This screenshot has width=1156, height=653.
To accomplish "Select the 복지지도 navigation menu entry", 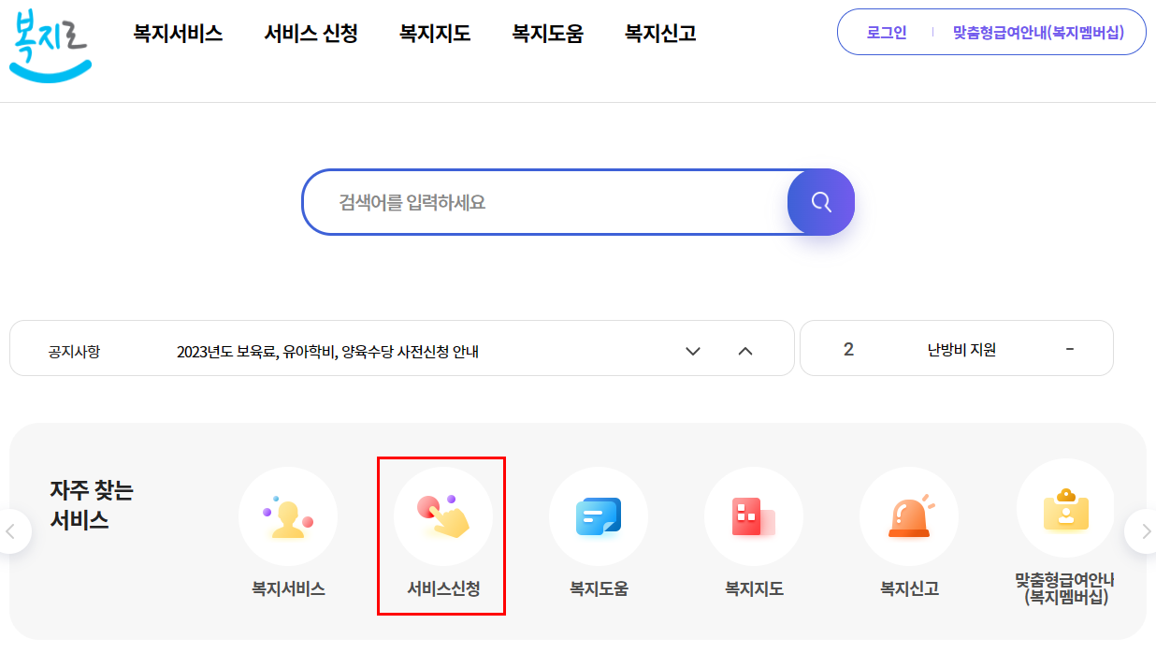I will click(433, 32).
